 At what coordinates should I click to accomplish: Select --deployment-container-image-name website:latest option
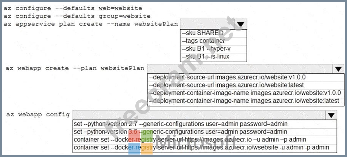(x=244, y=101)
